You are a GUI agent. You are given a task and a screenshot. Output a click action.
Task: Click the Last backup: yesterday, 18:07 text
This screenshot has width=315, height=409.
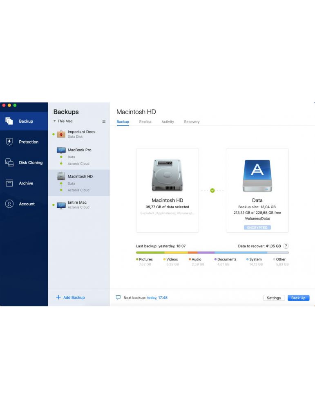pos(161,246)
